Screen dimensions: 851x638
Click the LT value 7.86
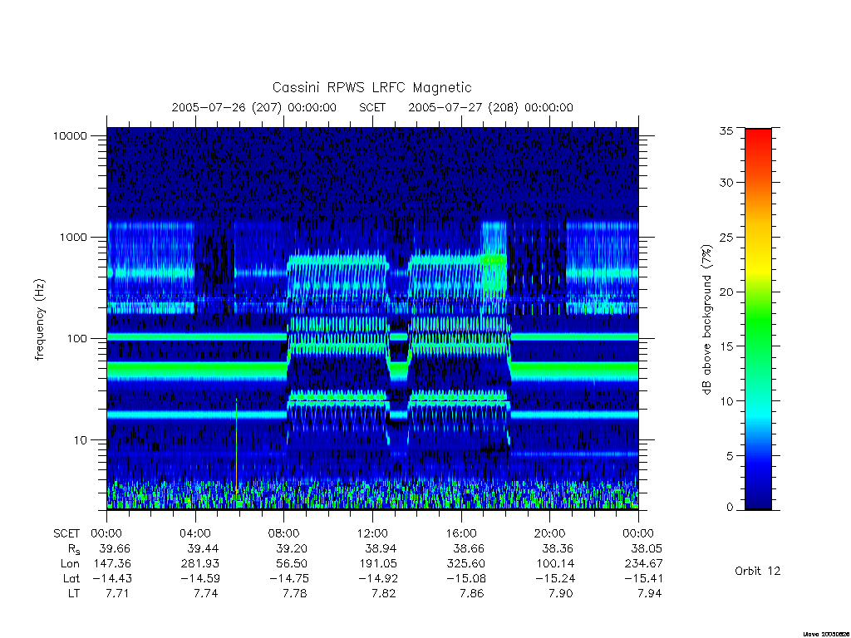click(x=471, y=593)
